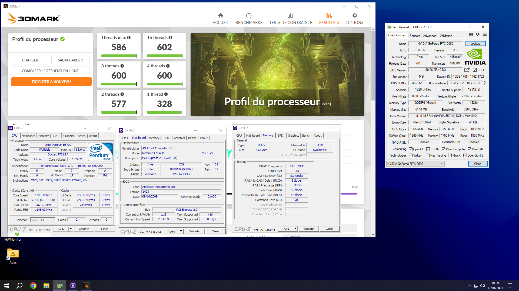Open the Options gear icon
Image resolution: width=519 pixels, height=291 pixels.
pos(355,15)
